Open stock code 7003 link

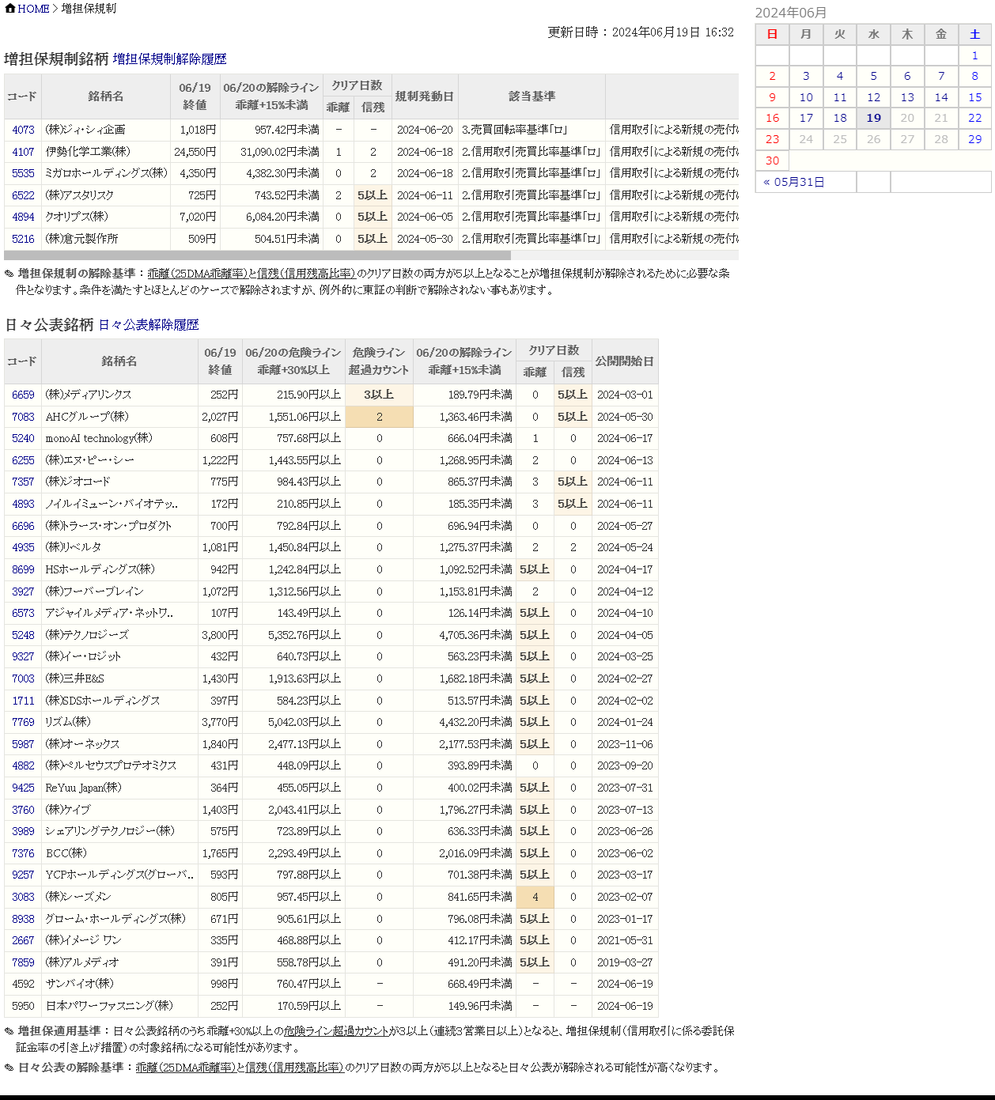point(23,679)
